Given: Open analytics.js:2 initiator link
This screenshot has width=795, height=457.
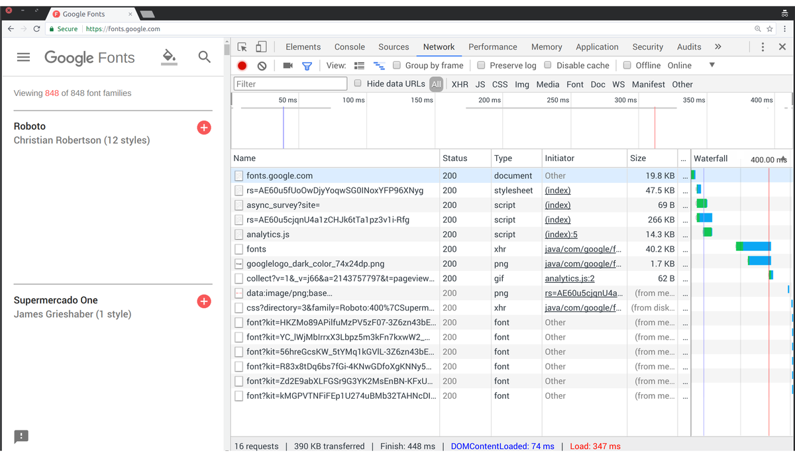Looking at the screenshot, I should pos(570,279).
